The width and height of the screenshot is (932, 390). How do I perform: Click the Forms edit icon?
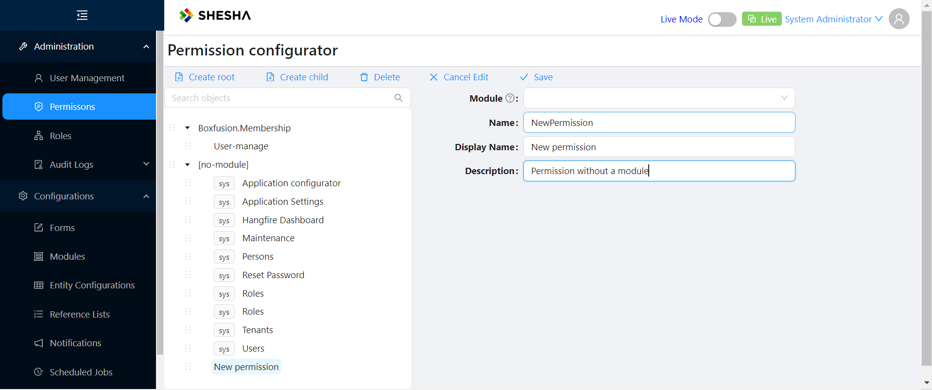point(39,228)
